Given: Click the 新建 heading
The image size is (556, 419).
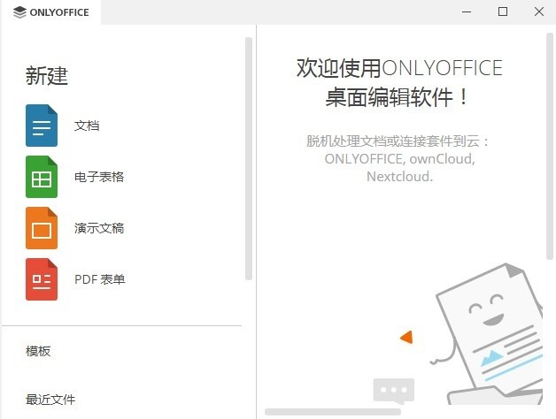Looking at the screenshot, I should click(x=46, y=76).
